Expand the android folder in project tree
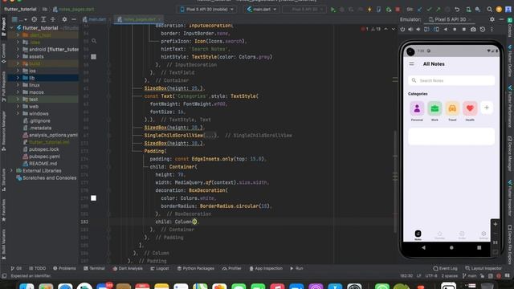This screenshot has height=289, width=514. (18, 49)
